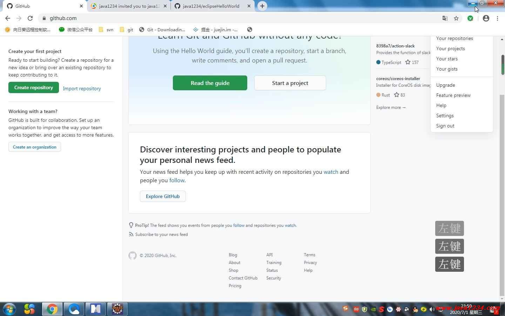
Task: Open the Chrome profile avatar icon
Action: click(x=486, y=18)
